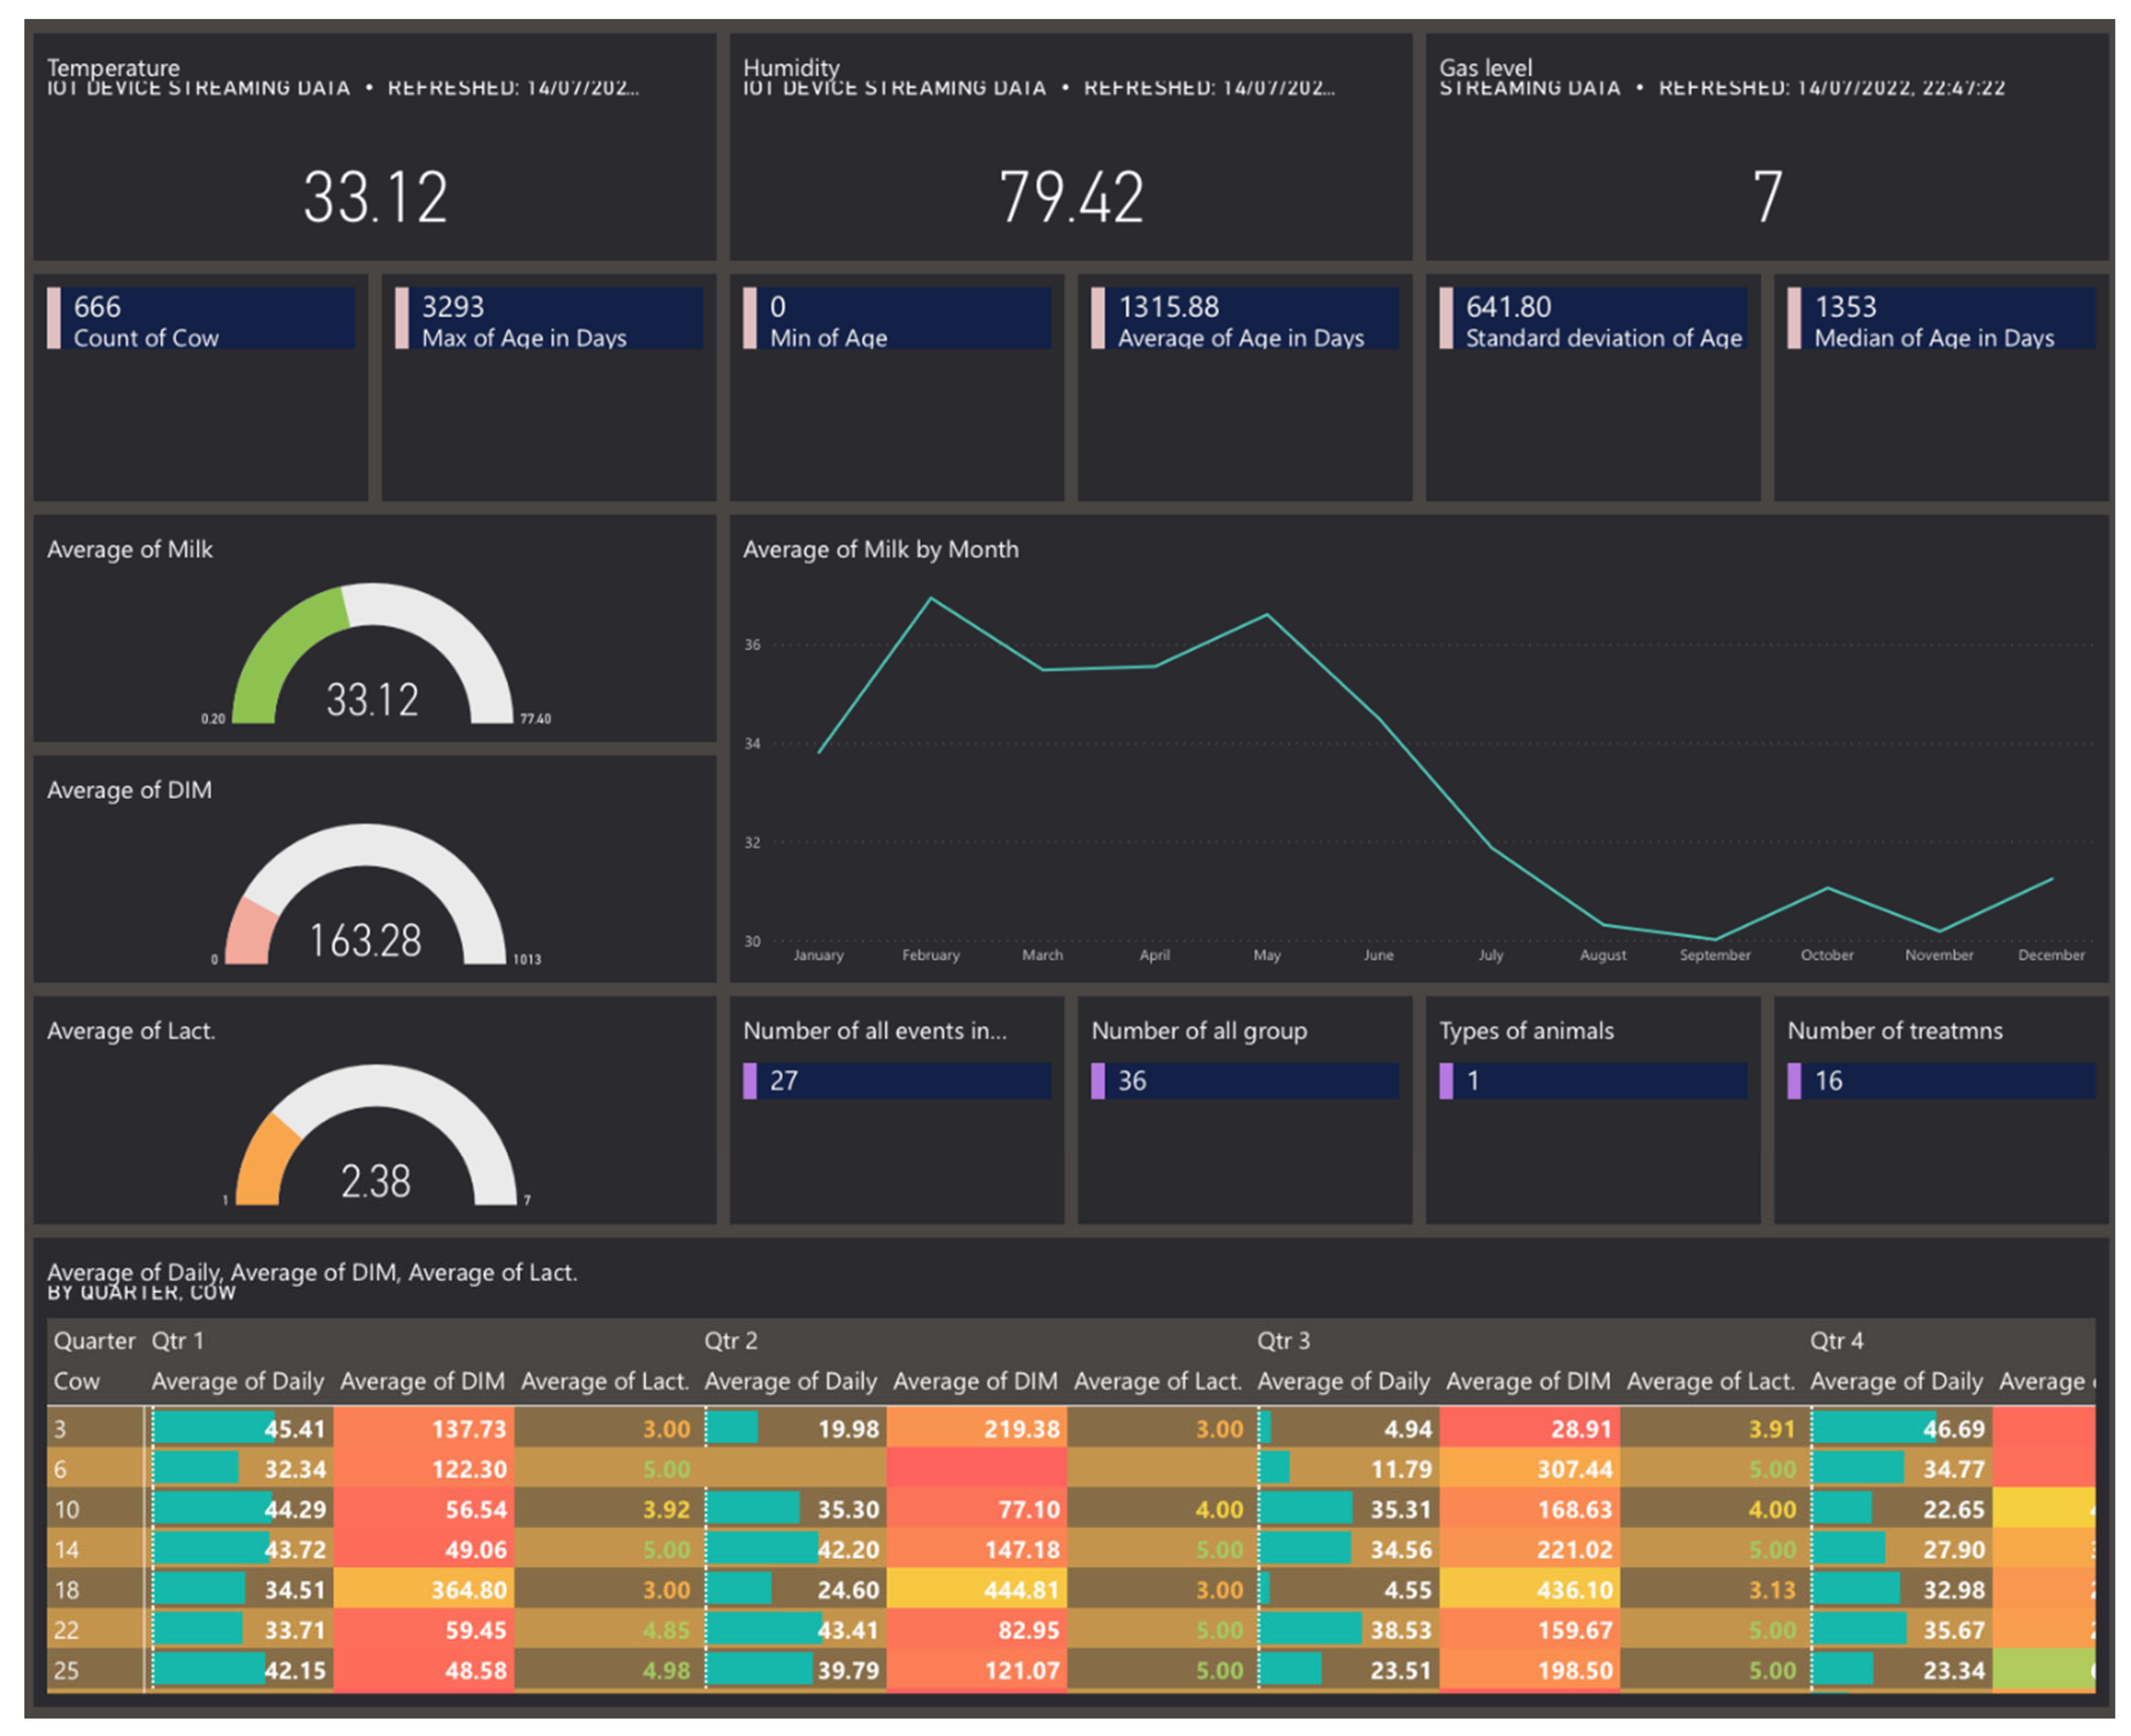Screen dimensions: 2131x1736
Task: Click the Temperature streaming tile value 33.12
Action: [375, 197]
